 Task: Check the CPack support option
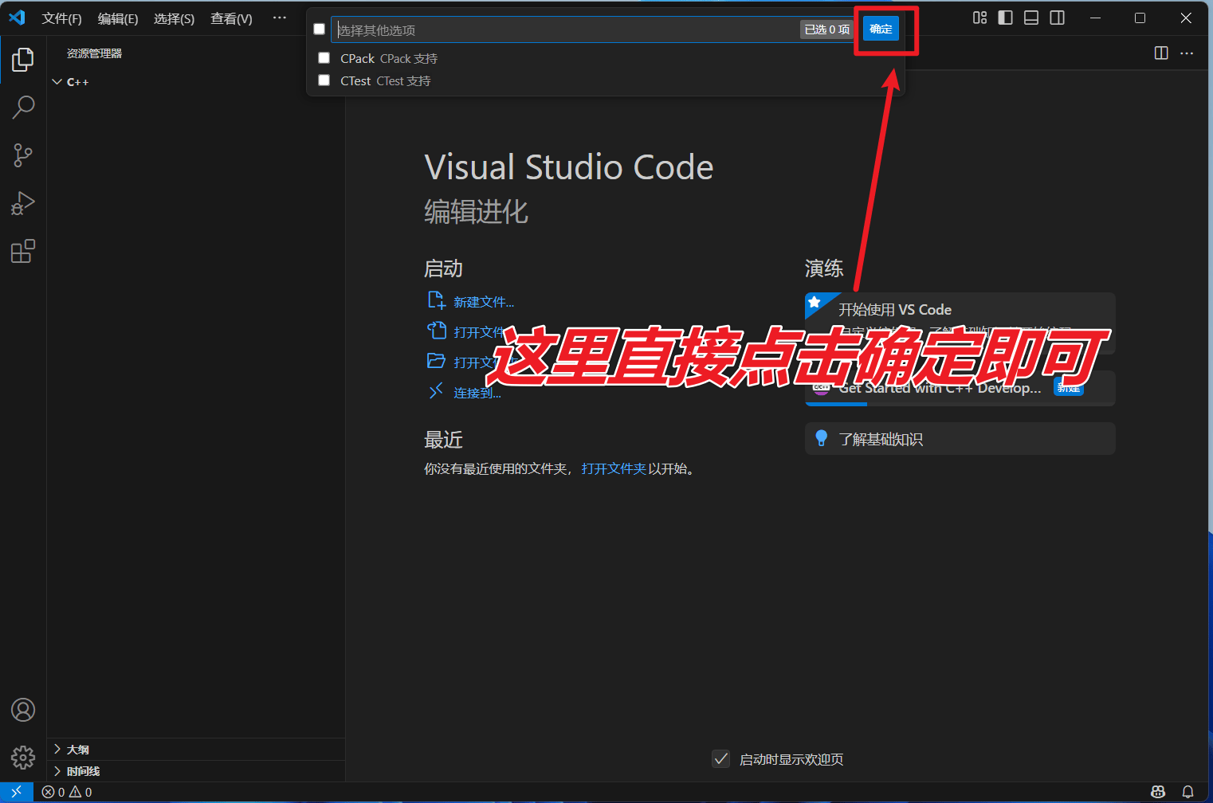(x=324, y=58)
